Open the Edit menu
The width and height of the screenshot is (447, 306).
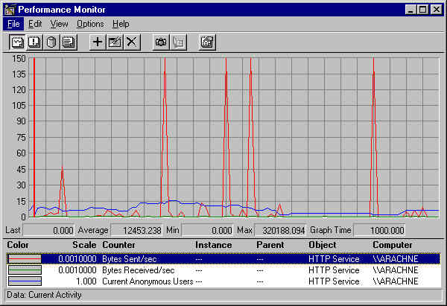(x=35, y=24)
